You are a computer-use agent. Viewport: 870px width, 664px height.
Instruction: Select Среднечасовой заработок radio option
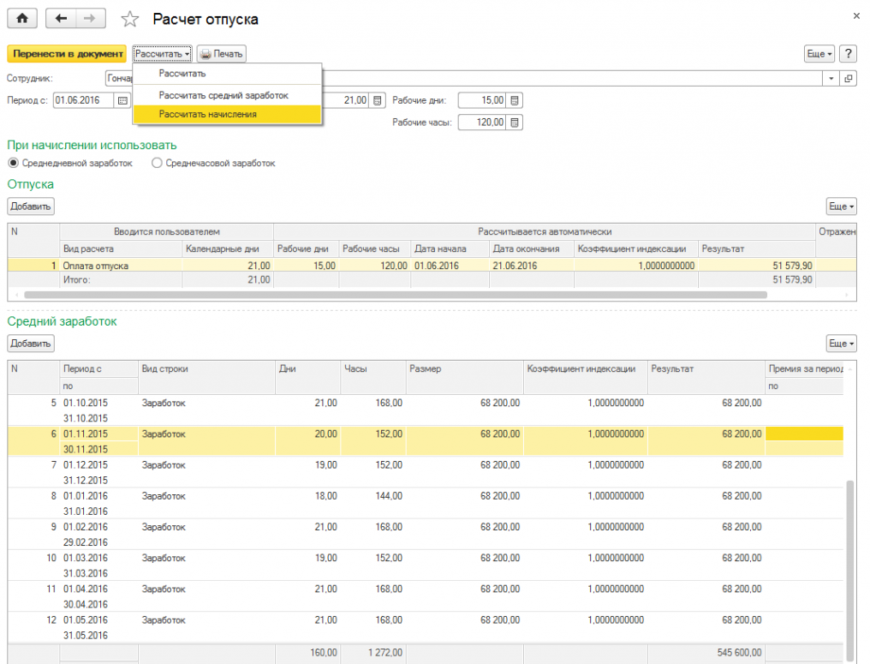tap(157, 163)
